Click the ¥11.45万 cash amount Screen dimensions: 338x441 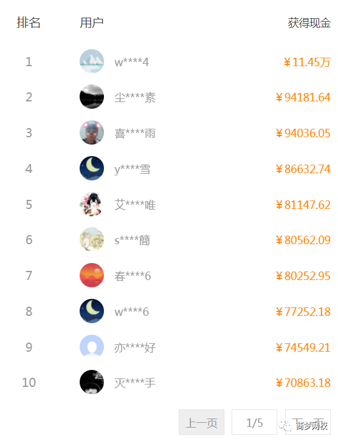[307, 62]
